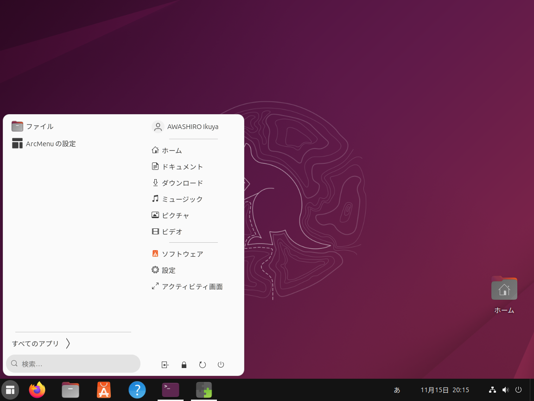The height and width of the screenshot is (401, 534).
Task: Open Ubuntu Software orange bag taskbar icon
Action: 104,390
